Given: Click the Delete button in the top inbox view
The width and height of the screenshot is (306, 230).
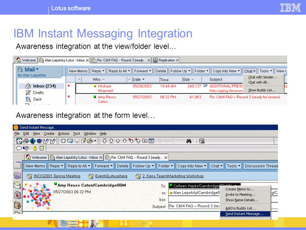Looking at the screenshot, I should tap(161, 71).
